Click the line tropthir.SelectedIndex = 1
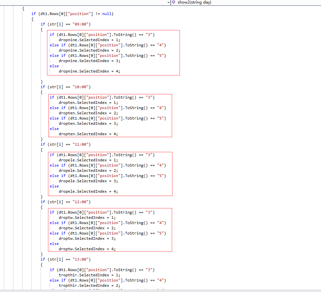The height and width of the screenshot is (292, 321). (89, 275)
